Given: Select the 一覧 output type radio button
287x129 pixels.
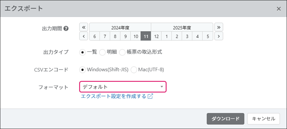Looking at the screenshot, I should click(83, 52).
